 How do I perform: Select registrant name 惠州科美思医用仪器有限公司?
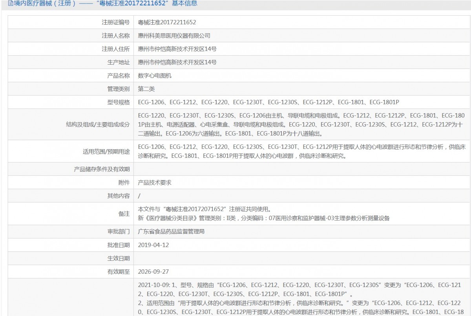174,36
